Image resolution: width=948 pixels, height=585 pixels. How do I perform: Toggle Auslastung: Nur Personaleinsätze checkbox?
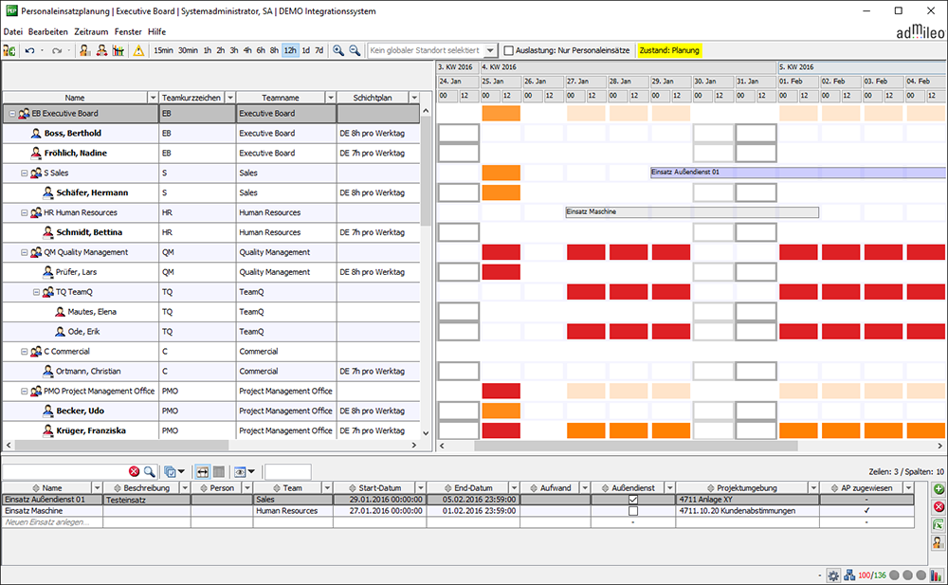pyautogui.click(x=509, y=51)
